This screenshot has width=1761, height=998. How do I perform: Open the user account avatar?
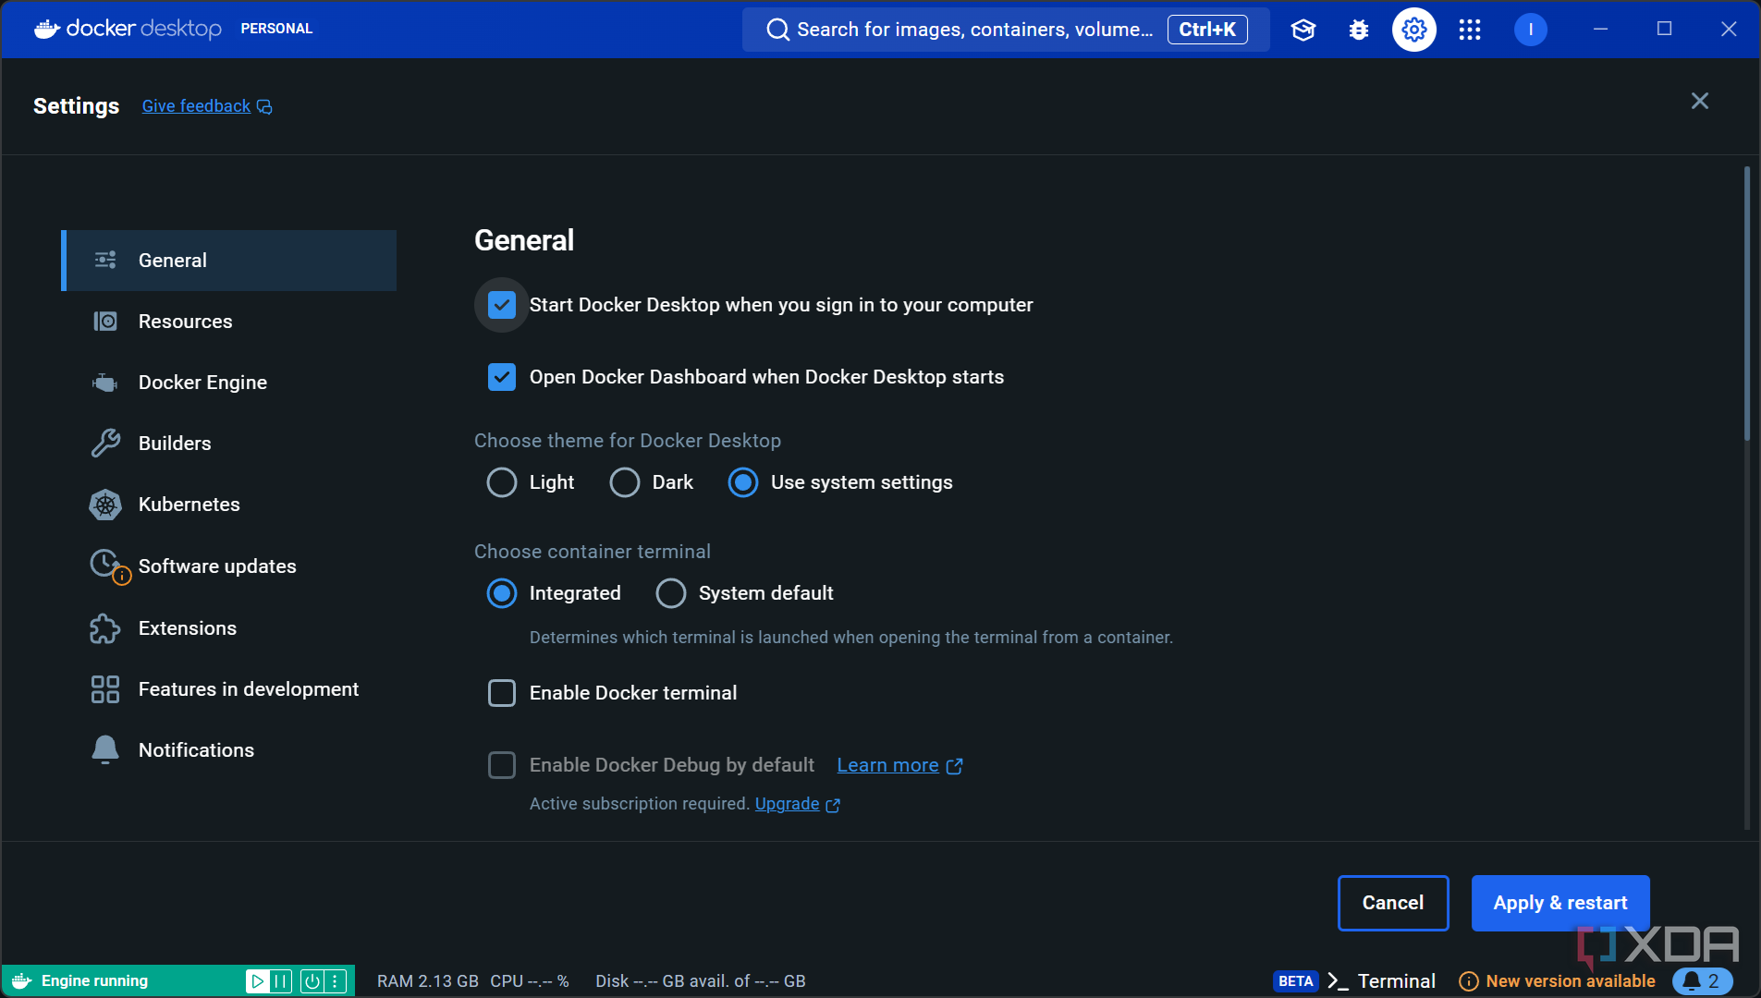1531,30
